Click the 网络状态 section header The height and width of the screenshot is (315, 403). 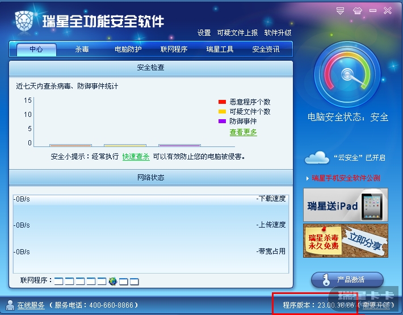pos(151,177)
